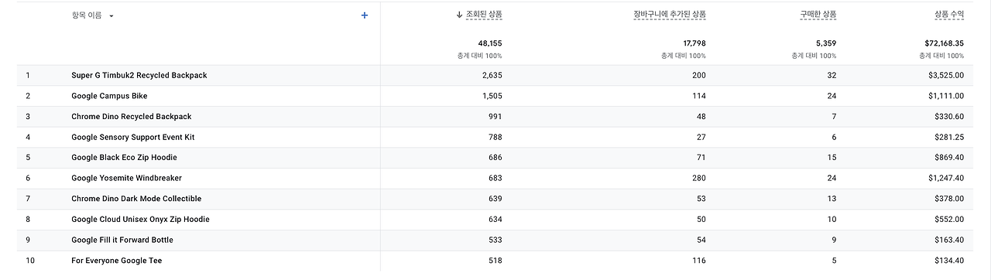Screen dimensions: 991x280
Task: Select Google Black Eco Zip Hoodie
Action: point(124,158)
